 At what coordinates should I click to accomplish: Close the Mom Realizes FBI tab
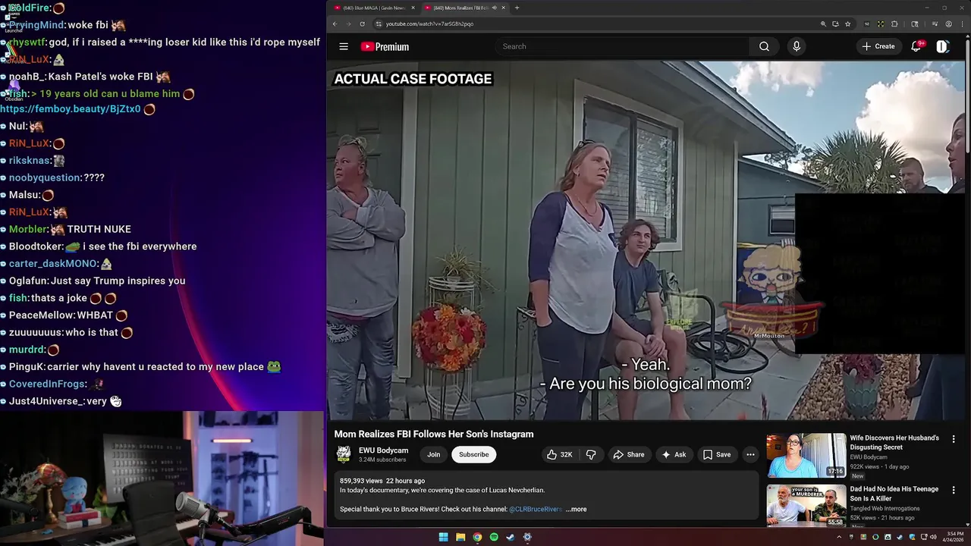pyautogui.click(x=504, y=8)
